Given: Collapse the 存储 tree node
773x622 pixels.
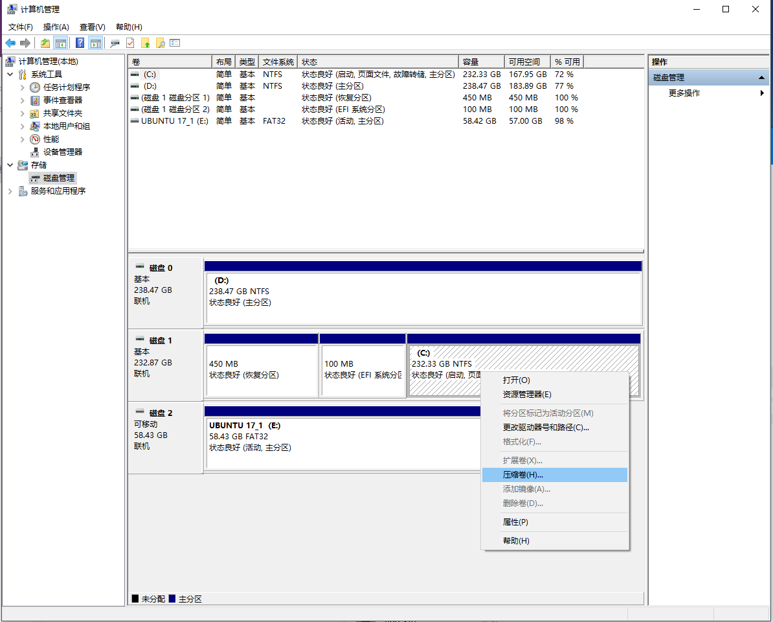Looking at the screenshot, I should coord(10,165).
